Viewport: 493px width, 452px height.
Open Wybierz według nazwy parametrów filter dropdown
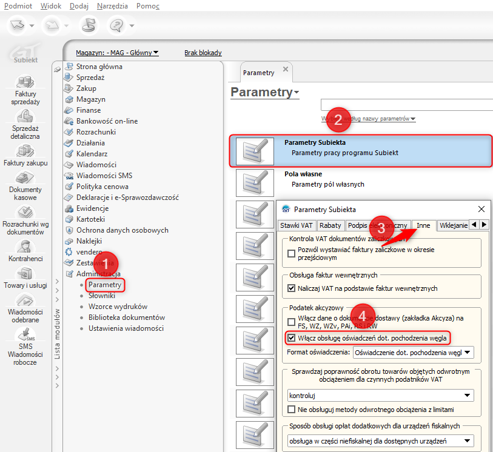pos(369,119)
